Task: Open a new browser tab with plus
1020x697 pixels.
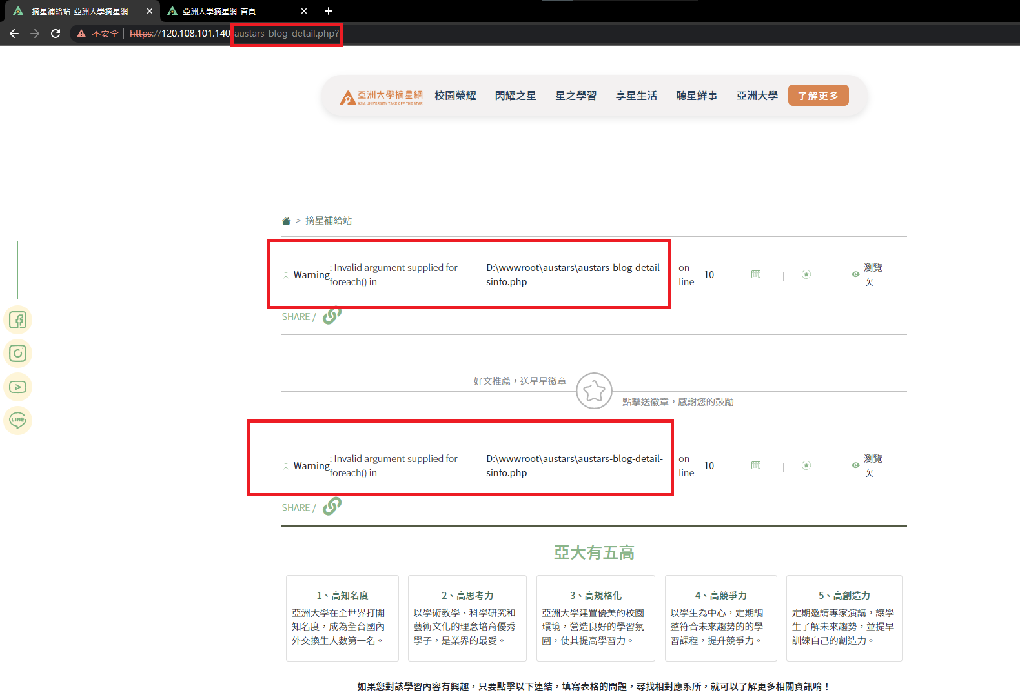Action: [329, 11]
